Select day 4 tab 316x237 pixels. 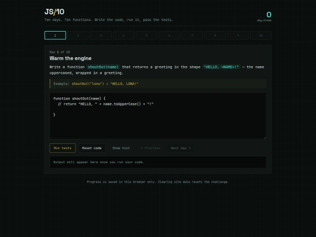click(123, 36)
